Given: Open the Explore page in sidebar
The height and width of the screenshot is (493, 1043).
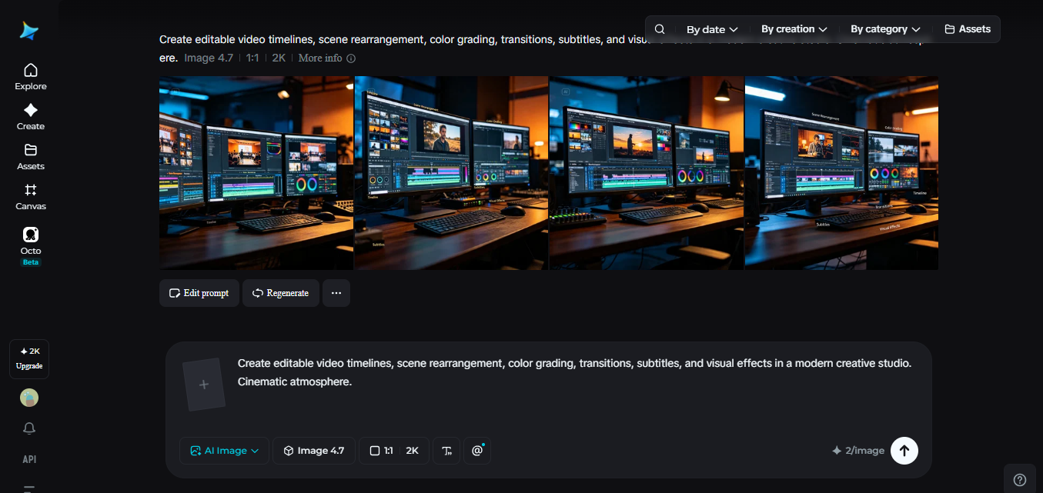Looking at the screenshot, I should (x=31, y=77).
